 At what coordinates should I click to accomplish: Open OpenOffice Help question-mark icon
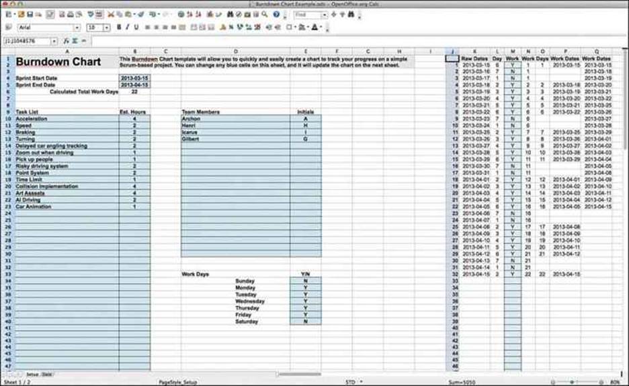[x=276, y=14]
